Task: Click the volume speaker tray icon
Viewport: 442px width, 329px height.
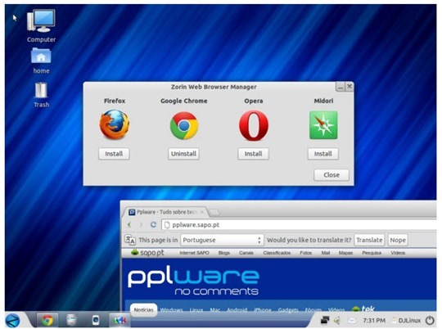Action: pyautogui.click(x=337, y=320)
